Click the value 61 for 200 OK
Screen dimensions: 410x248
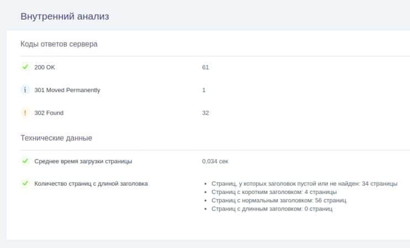pos(205,67)
